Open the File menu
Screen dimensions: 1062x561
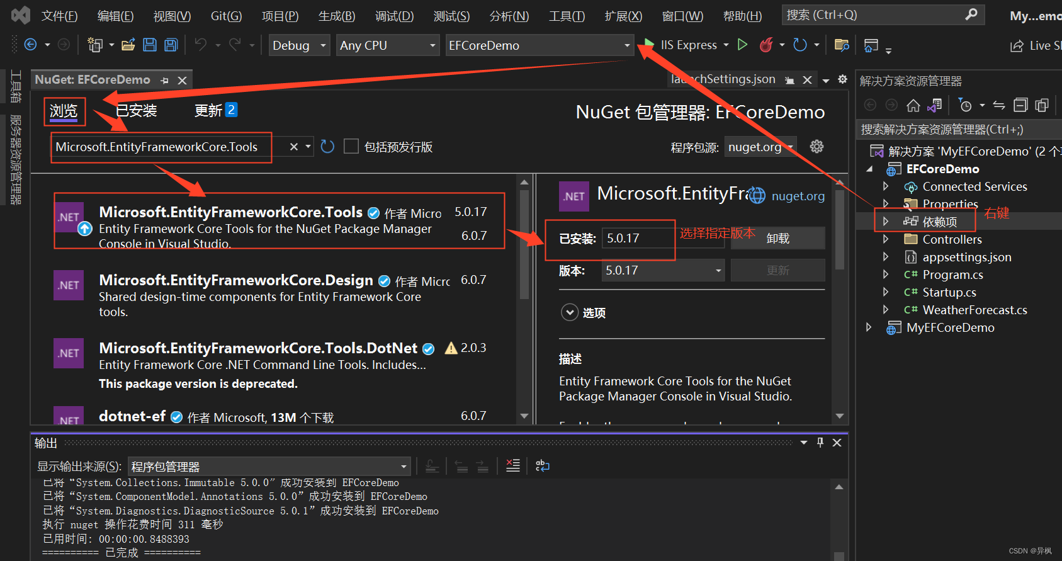pyautogui.click(x=59, y=16)
